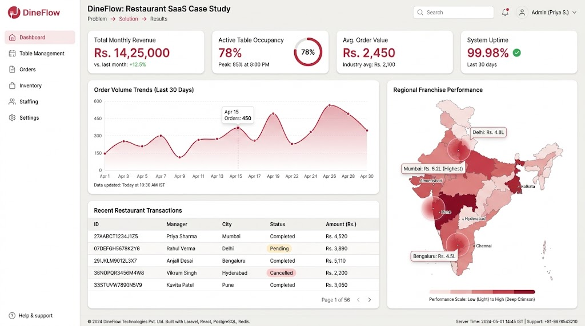Open Inventory menu item
Image resolution: width=585 pixels, height=326 pixels.
[40, 85]
